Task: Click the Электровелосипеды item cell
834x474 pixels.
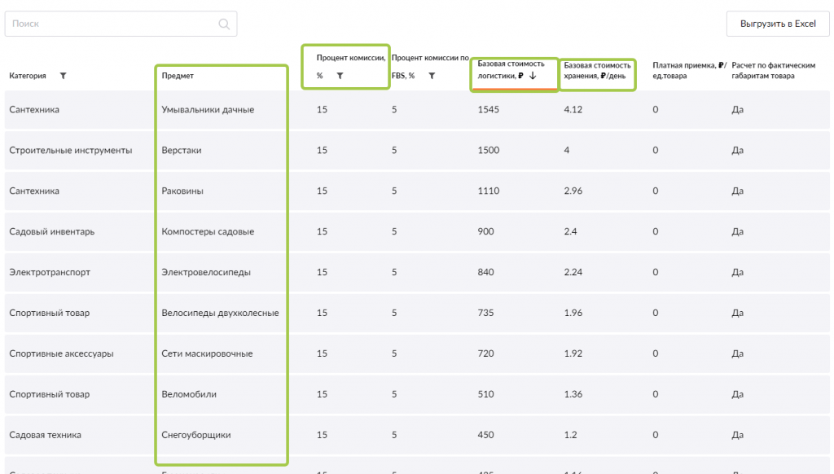Action: click(206, 273)
